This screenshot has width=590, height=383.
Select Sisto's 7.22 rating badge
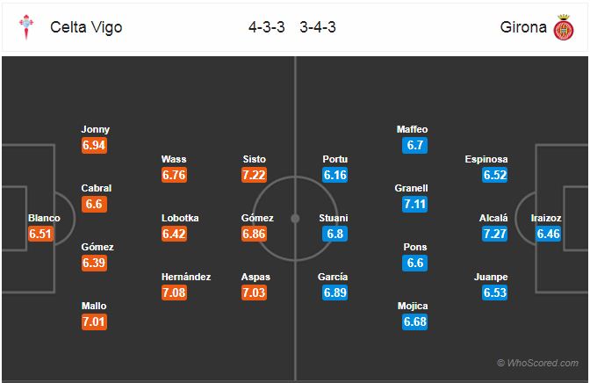(254, 175)
